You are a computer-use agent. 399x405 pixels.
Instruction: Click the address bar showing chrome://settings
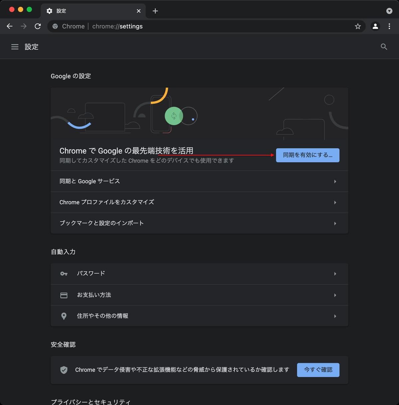point(206,26)
